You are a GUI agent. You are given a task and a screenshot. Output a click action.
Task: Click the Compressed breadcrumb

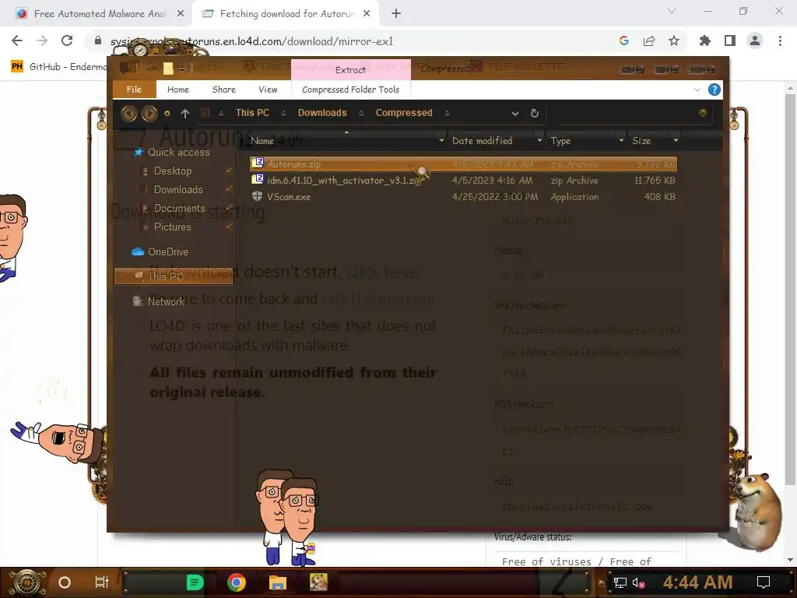[404, 113]
